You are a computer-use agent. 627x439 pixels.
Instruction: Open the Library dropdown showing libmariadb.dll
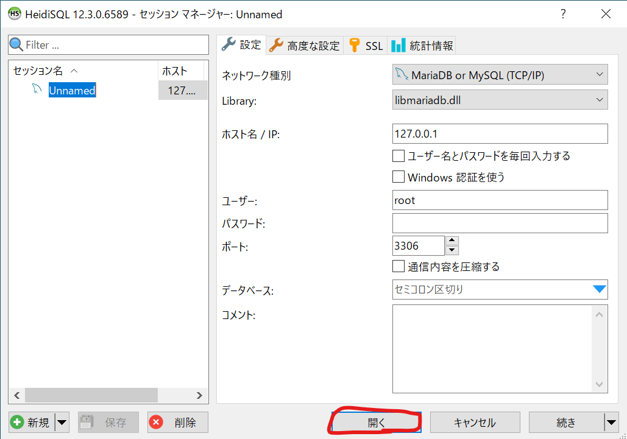(x=500, y=100)
